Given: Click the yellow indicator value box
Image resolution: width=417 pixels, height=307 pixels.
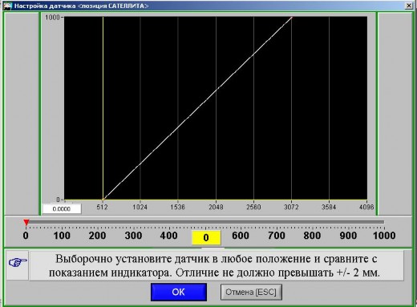Looking at the screenshot, I should coord(206,237).
